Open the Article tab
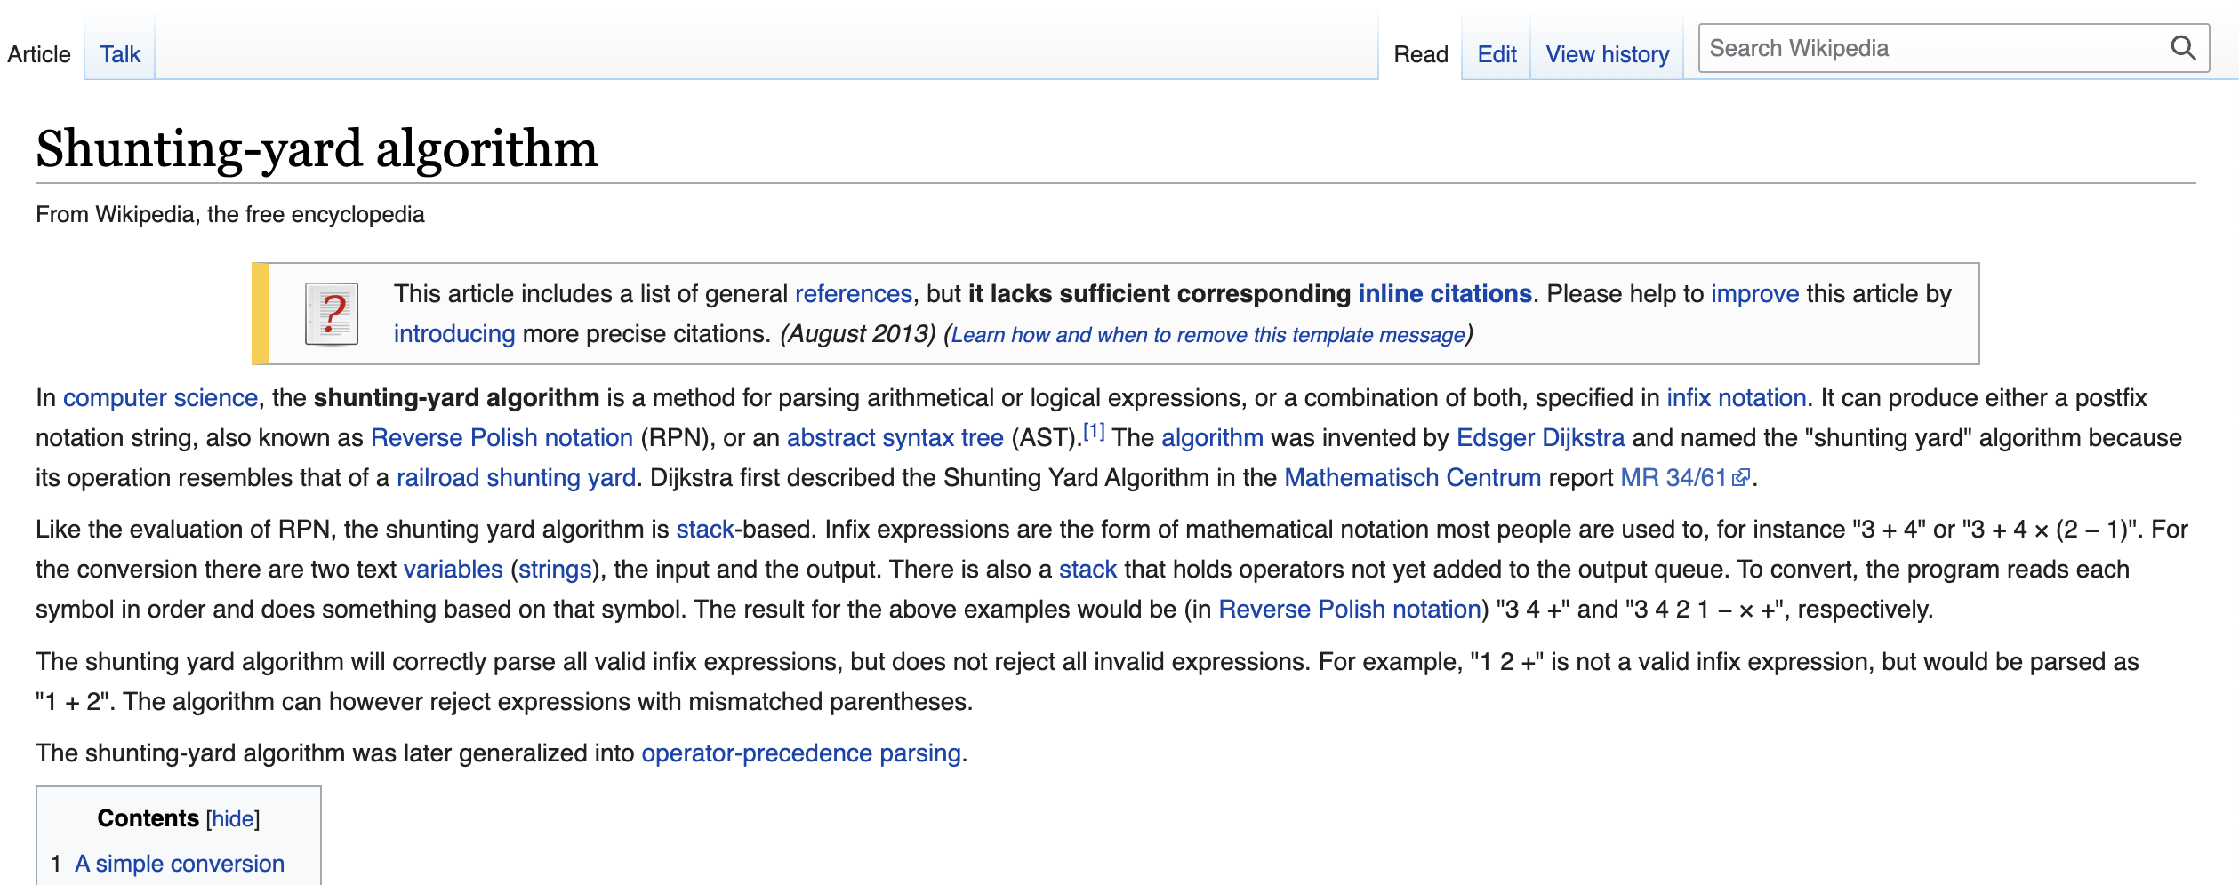The height and width of the screenshot is (885, 2239). point(39,54)
